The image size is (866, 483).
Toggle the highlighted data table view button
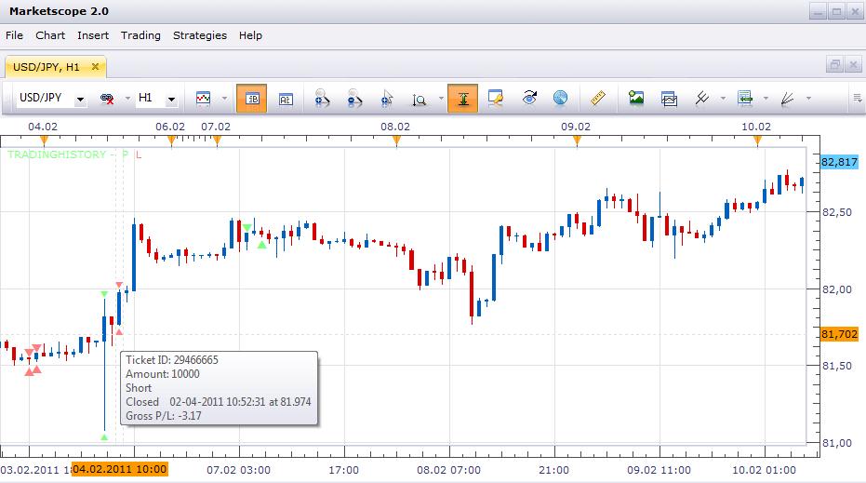(252, 99)
